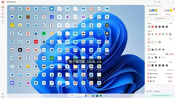Open the History button
The image size is (175, 98).
[157, 91]
